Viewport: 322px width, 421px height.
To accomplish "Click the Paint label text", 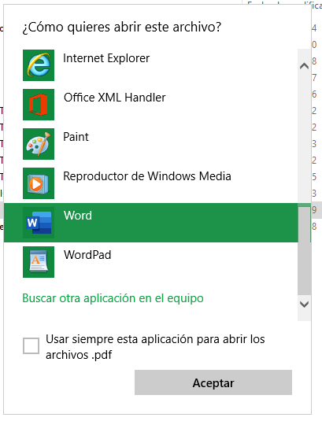I will tap(76, 137).
